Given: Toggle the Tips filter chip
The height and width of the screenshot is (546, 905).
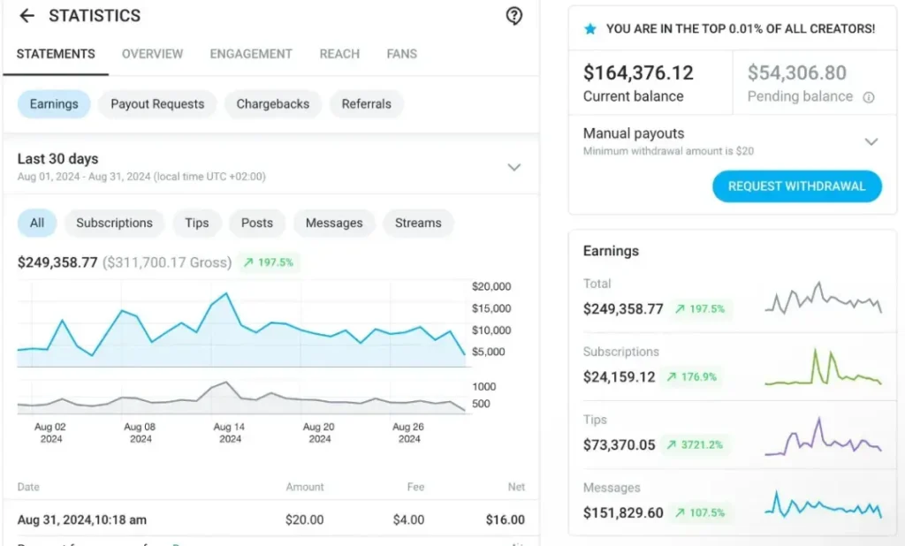Looking at the screenshot, I should coord(197,223).
